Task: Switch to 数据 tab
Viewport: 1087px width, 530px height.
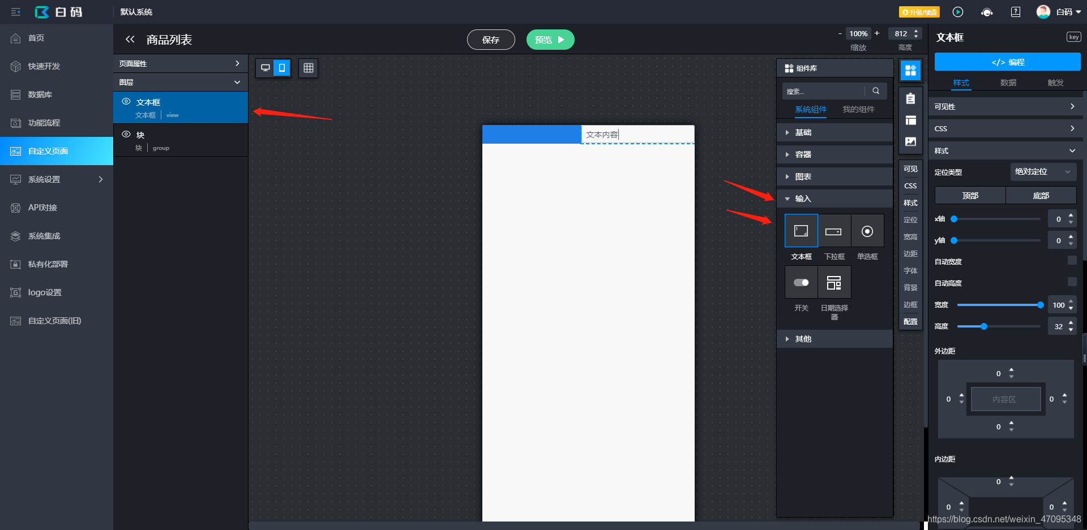Action: pyautogui.click(x=1008, y=83)
